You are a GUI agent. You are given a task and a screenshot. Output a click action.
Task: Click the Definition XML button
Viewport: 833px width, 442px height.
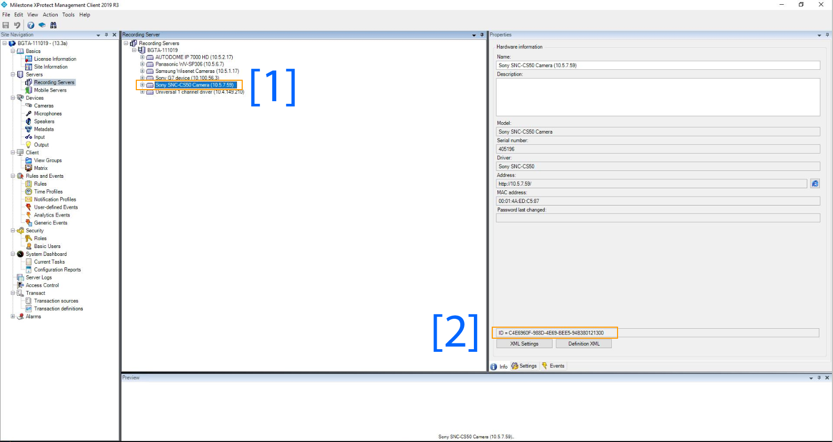584,343
